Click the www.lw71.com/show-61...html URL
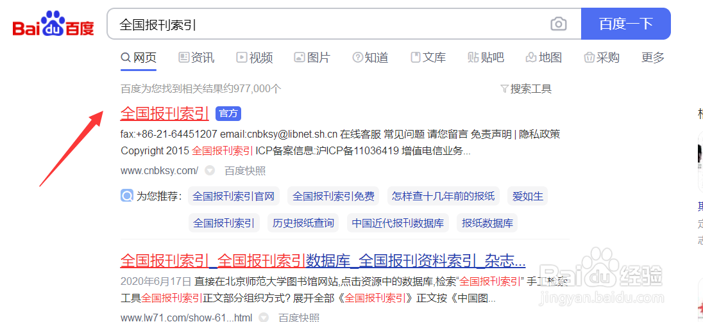 (187, 318)
